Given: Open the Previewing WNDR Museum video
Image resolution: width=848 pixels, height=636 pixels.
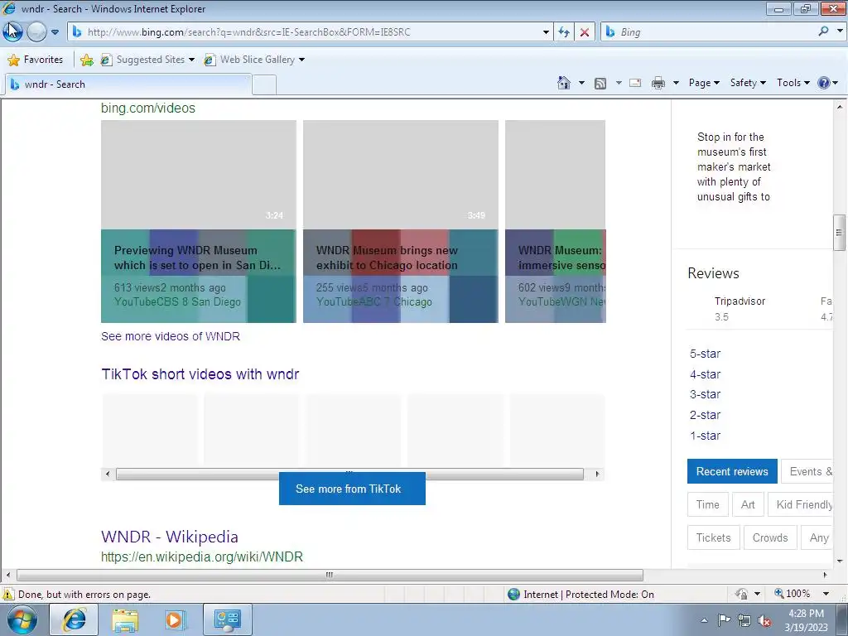Looking at the screenshot, I should coord(199,221).
